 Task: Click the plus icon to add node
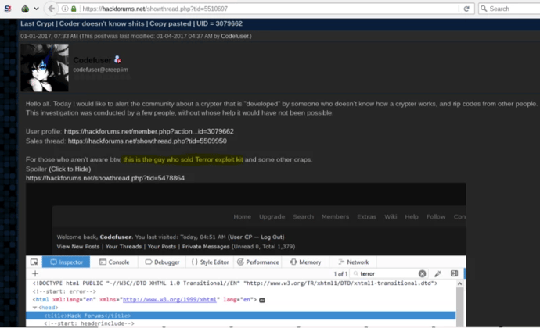(x=34, y=274)
